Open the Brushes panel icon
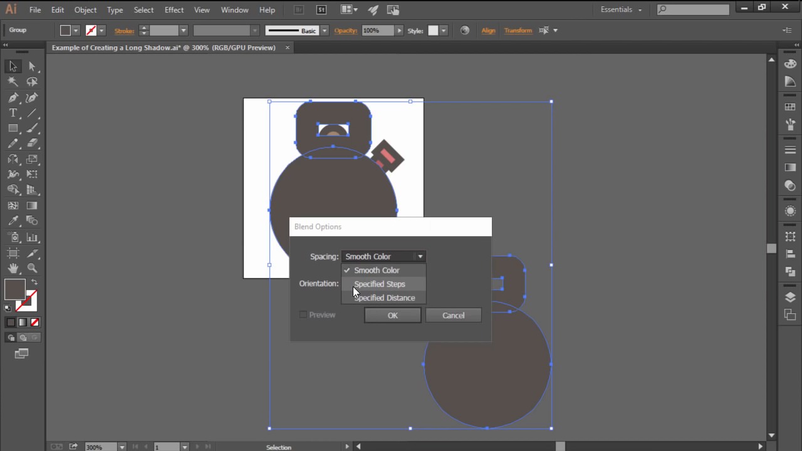This screenshot has height=451, width=802. (x=790, y=124)
